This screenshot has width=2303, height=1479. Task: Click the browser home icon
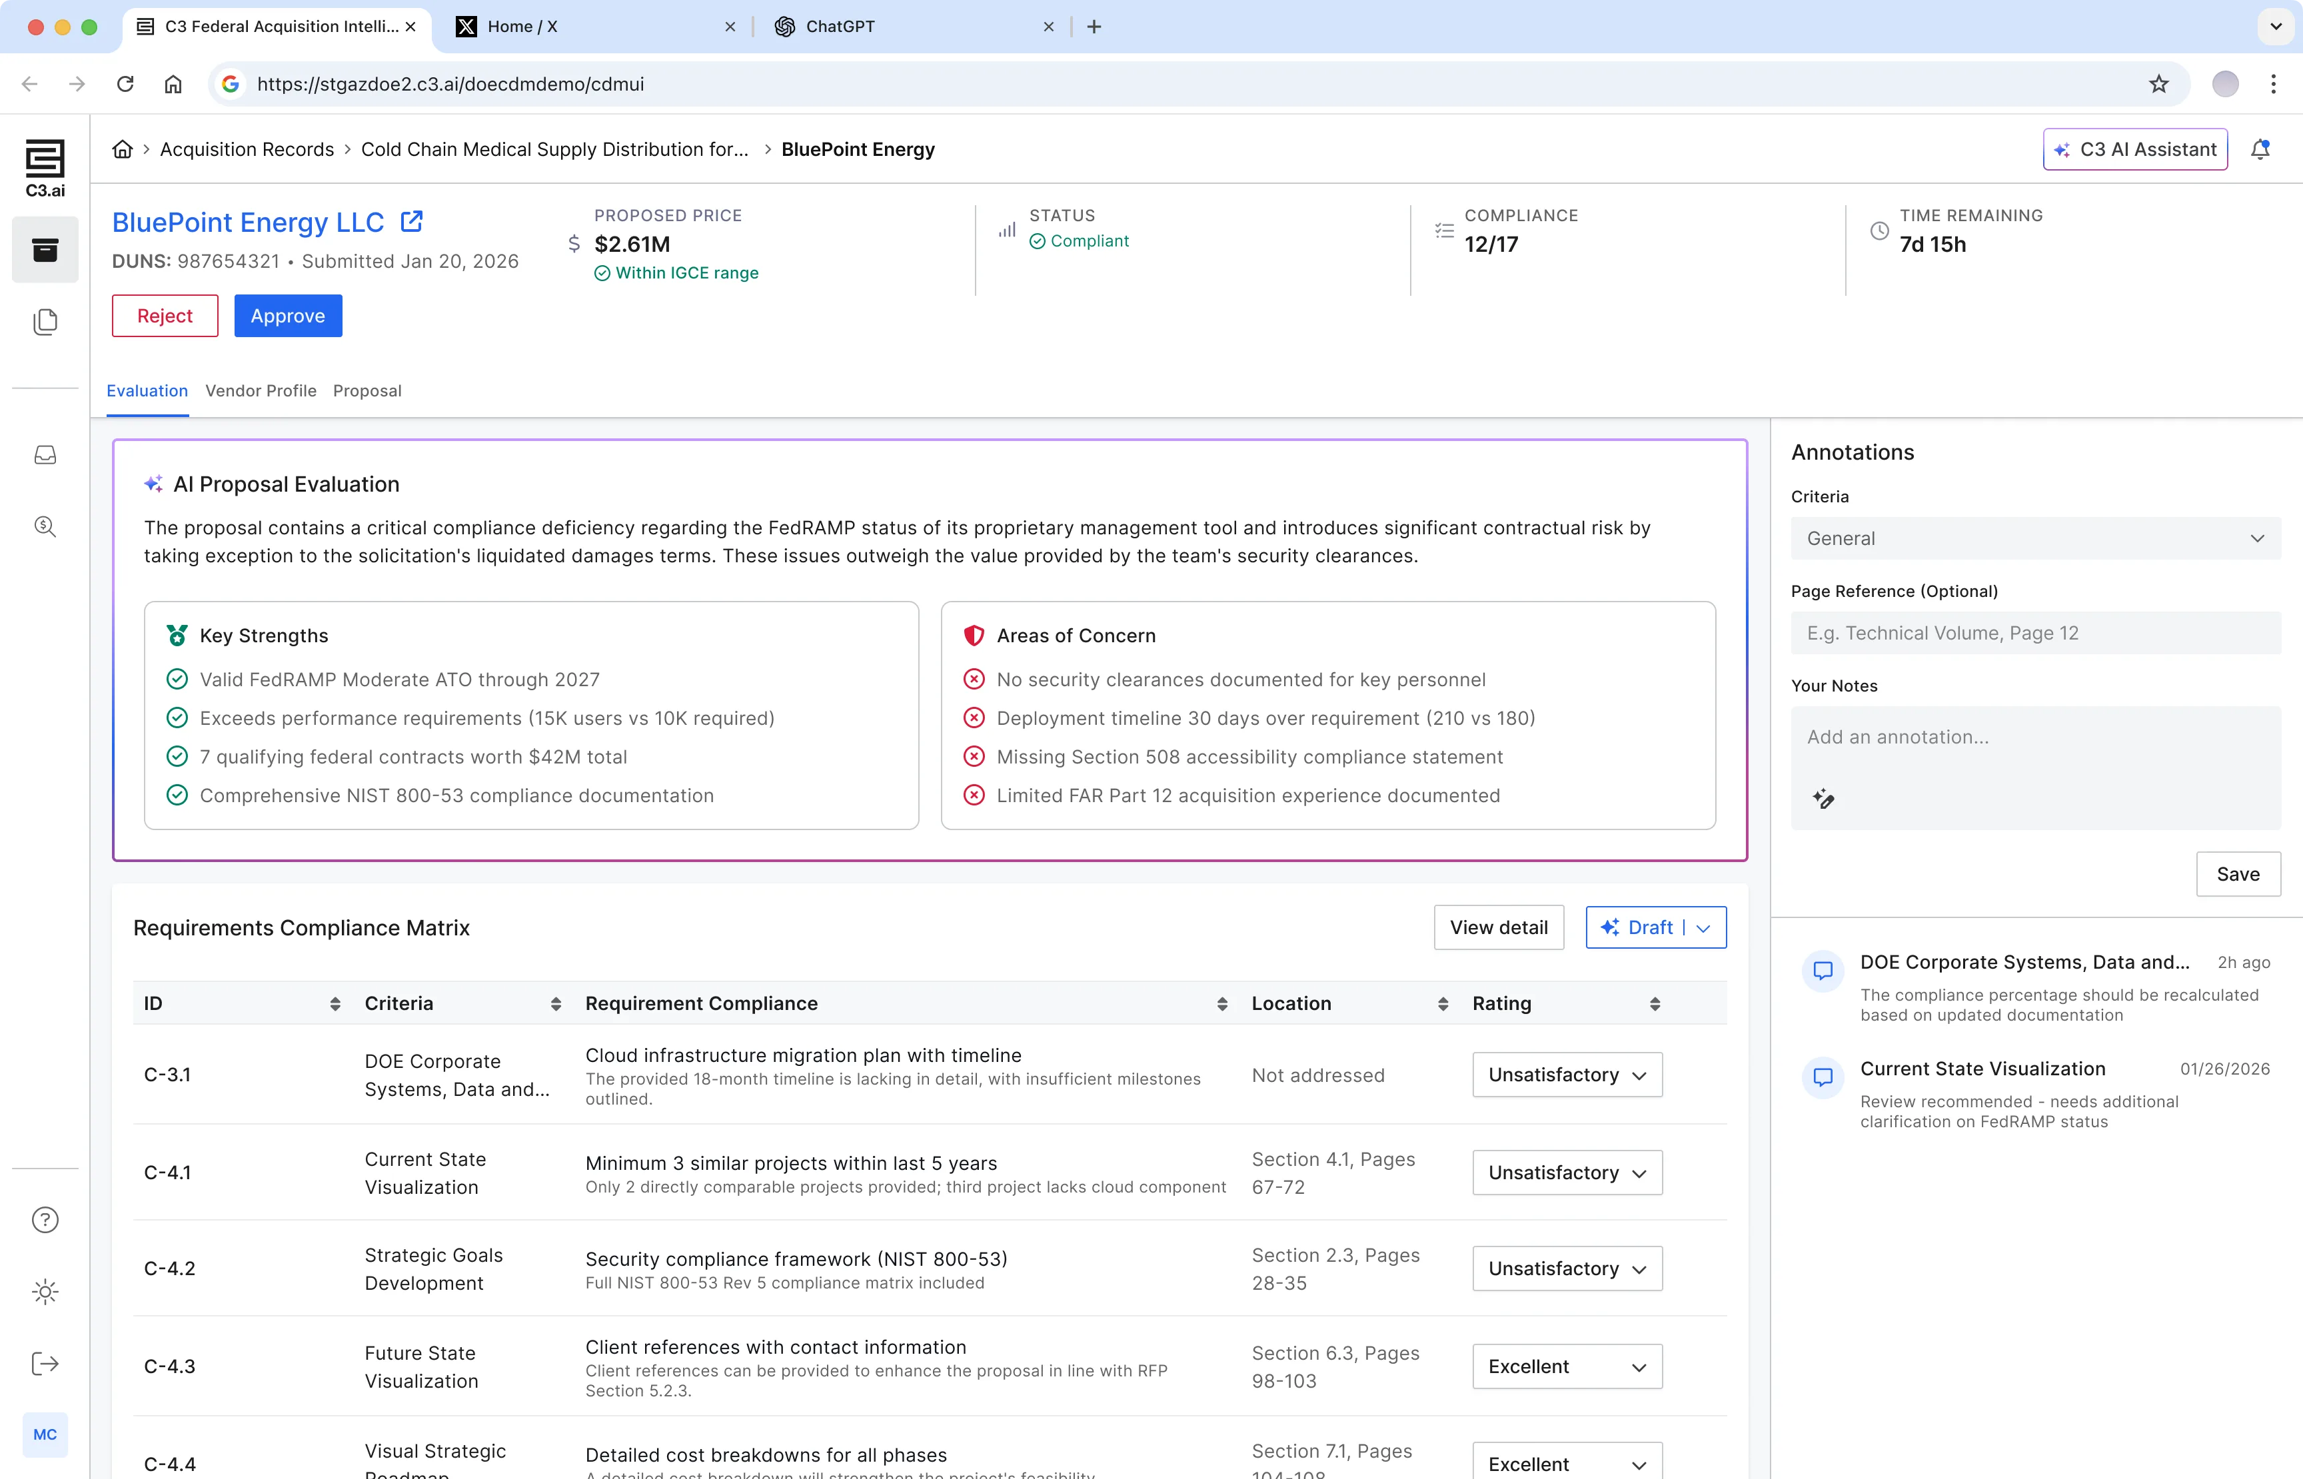[x=173, y=83]
